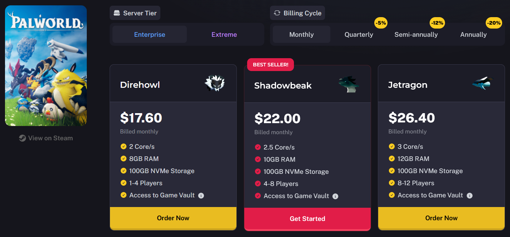Select the Enterprise server tier
Image resolution: width=510 pixels, height=237 pixels.
[x=150, y=35]
